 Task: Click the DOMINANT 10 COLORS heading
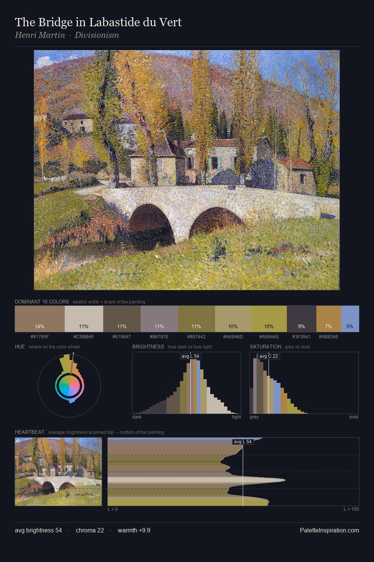tap(42, 302)
